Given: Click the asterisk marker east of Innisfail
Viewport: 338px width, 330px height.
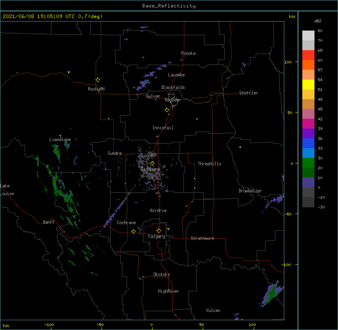Looking at the screenshot, I should tap(197, 119).
